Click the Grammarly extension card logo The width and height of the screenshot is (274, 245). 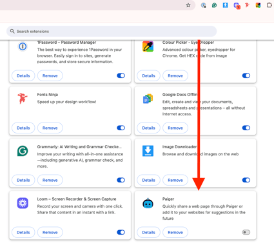pos(23,151)
